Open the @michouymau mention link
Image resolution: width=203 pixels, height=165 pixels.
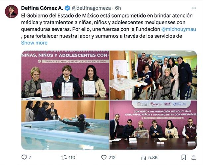pyautogui.click(x=179, y=29)
